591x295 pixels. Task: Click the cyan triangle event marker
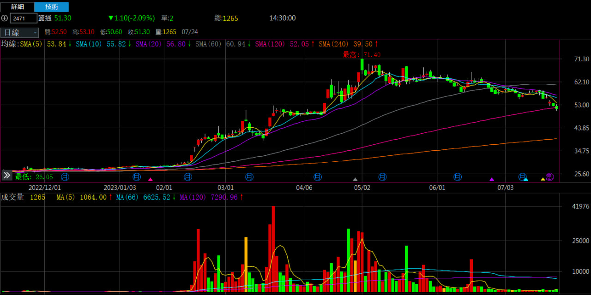(526, 179)
